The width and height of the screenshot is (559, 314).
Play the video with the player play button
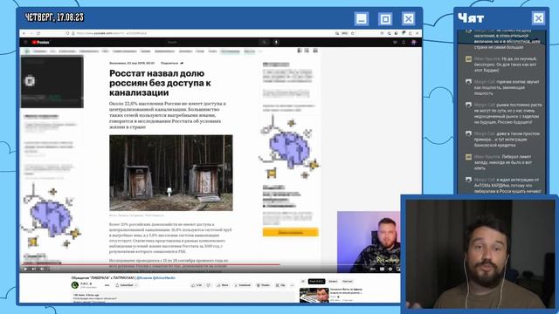click(25, 269)
